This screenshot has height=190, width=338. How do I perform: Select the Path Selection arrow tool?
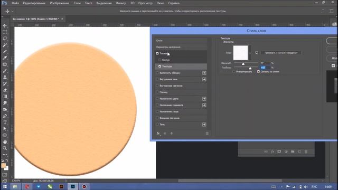5,129
